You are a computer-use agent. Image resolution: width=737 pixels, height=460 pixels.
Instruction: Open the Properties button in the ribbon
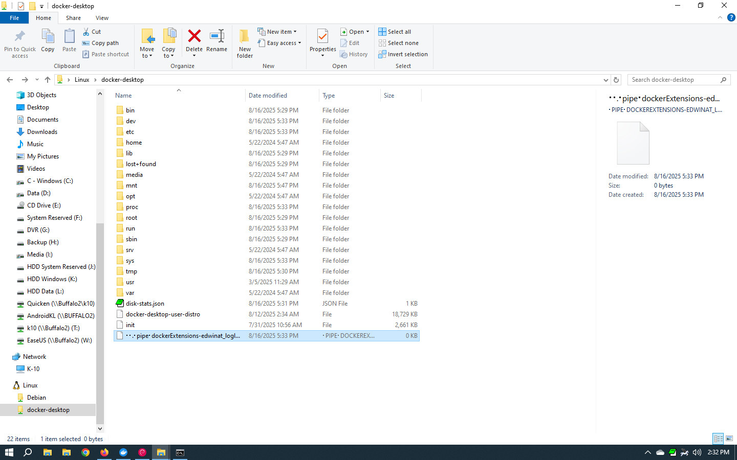(x=322, y=37)
